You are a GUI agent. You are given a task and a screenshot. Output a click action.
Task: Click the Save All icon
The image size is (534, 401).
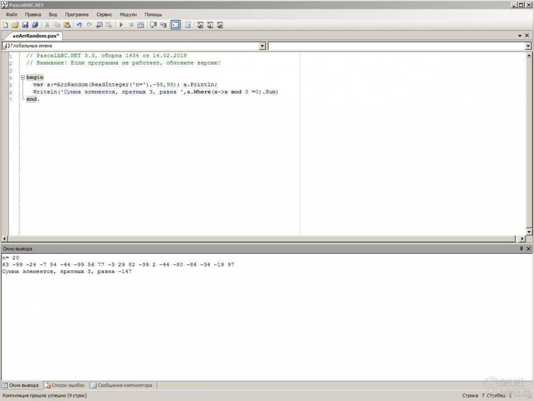35,25
